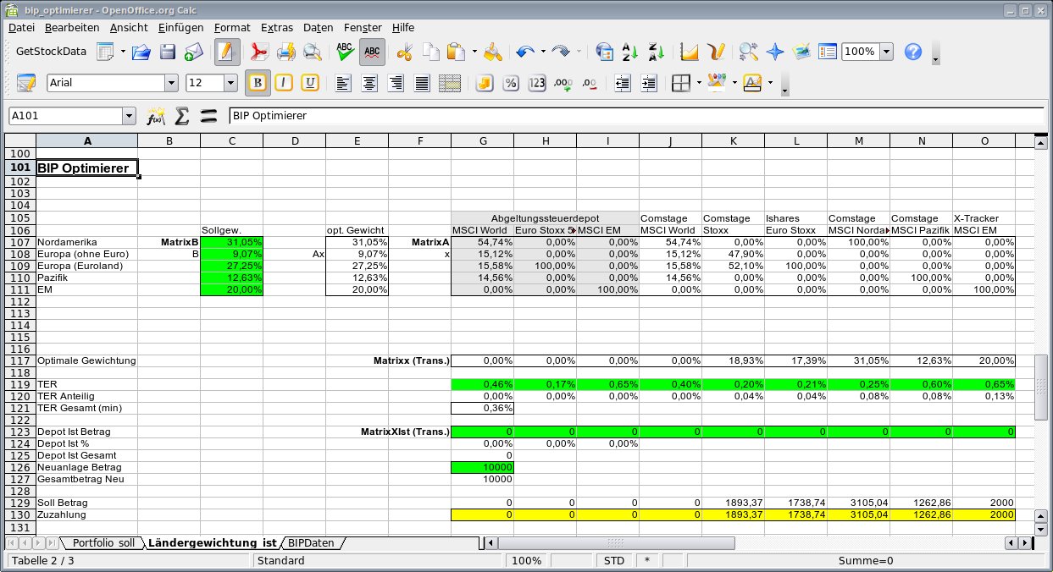
Task: Paste from clipboard icon
Action: (456, 52)
